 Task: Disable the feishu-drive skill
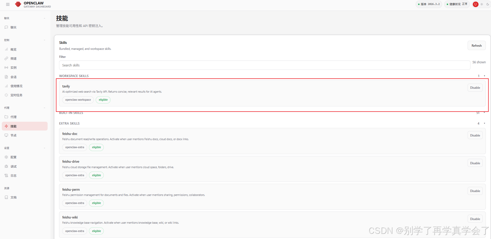pos(475,163)
